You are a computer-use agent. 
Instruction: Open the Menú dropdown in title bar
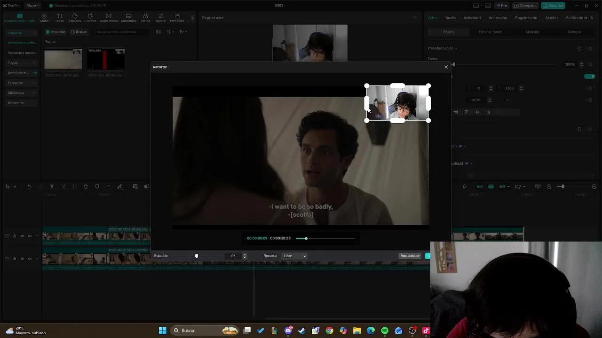click(33, 6)
